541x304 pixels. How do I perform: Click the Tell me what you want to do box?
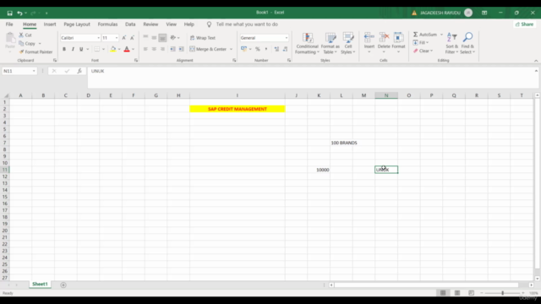click(x=247, y=24)
